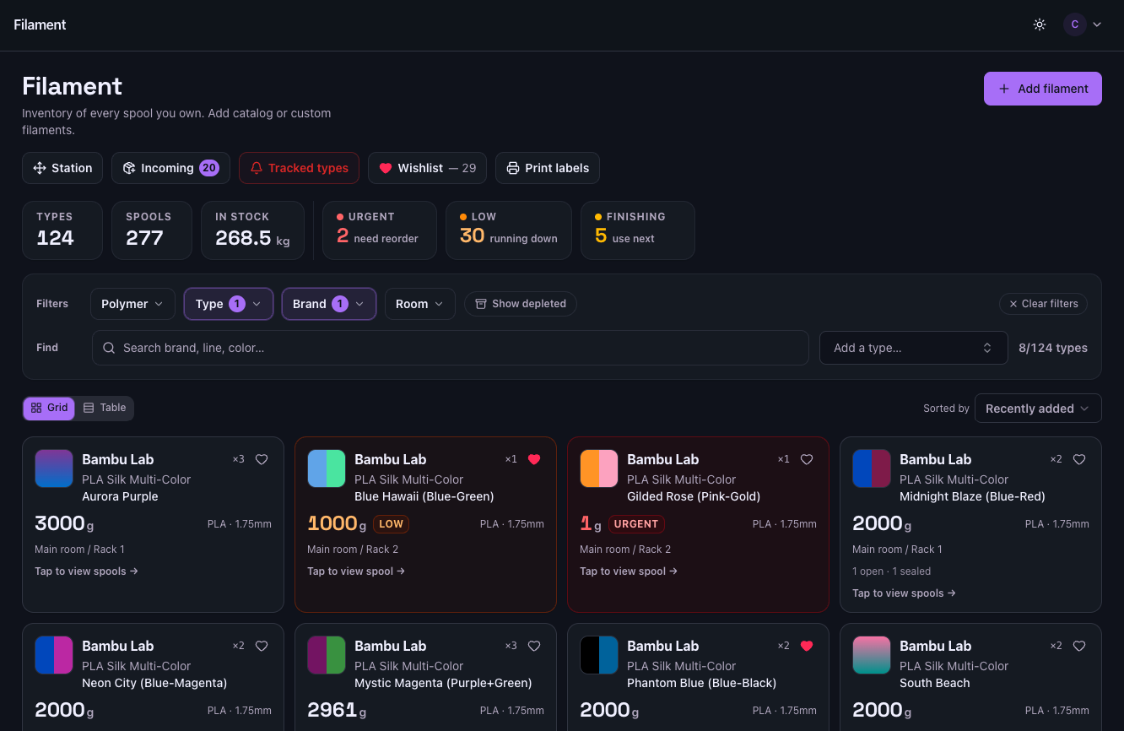This screenshot has width=1124, height=731.
Task: Click the Show depleted archive icon
Action: coord(481,304)
